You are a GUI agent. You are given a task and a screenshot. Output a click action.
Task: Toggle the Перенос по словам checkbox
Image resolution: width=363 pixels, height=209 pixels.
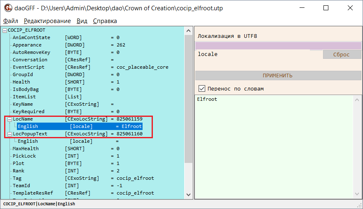click(202, 88)
